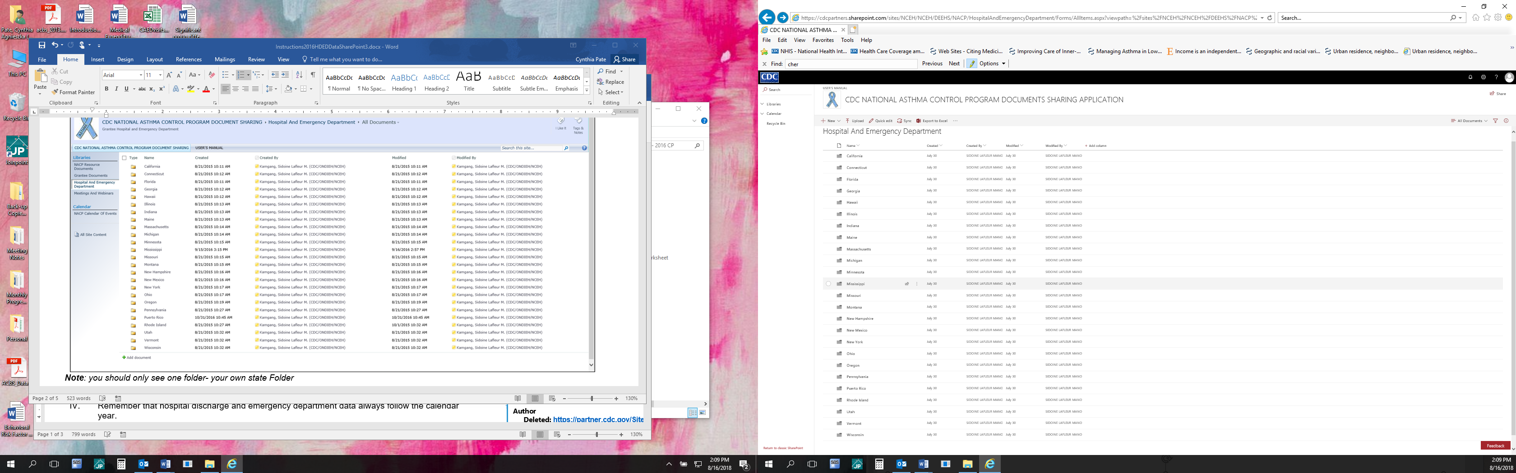Open the Favorites menu in Internet Explorer
The image size is (1516, 473).
(x=823, y=40)
